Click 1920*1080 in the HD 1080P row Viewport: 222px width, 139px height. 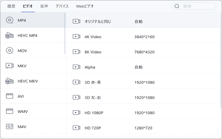144,113
